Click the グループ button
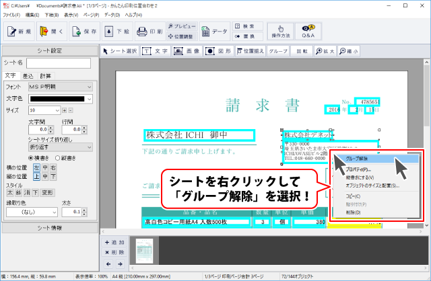The height and width of the screenshot is (281, 431). [x=278, y=51]
